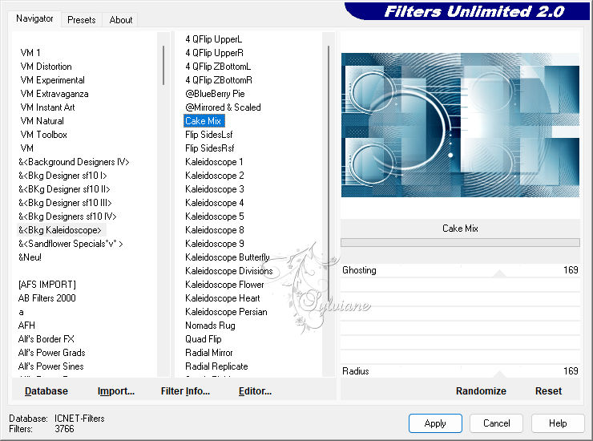The height and width of the screenshot is (441, 593).
Task: Reset the filter settings
Action: pos(549,391)
